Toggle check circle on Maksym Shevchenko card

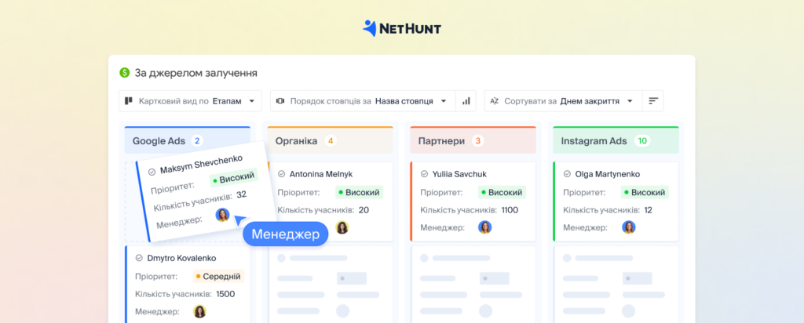[x=152, y=172]
